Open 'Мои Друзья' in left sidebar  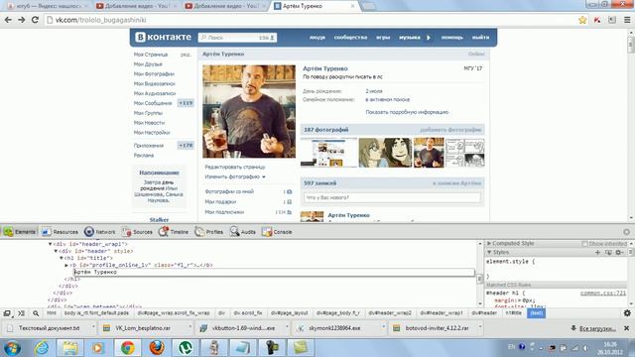coord(148,64)
